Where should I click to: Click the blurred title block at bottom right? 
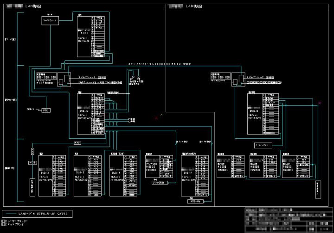click(289, 220)
